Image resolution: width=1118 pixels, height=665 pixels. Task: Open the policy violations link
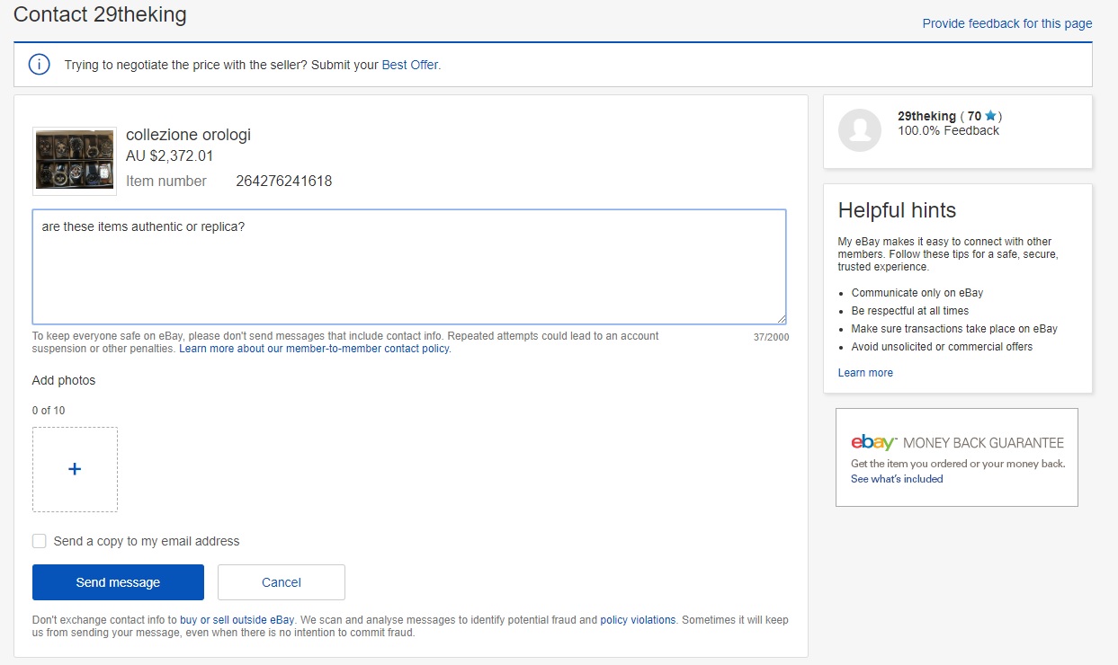click(638, 620)
